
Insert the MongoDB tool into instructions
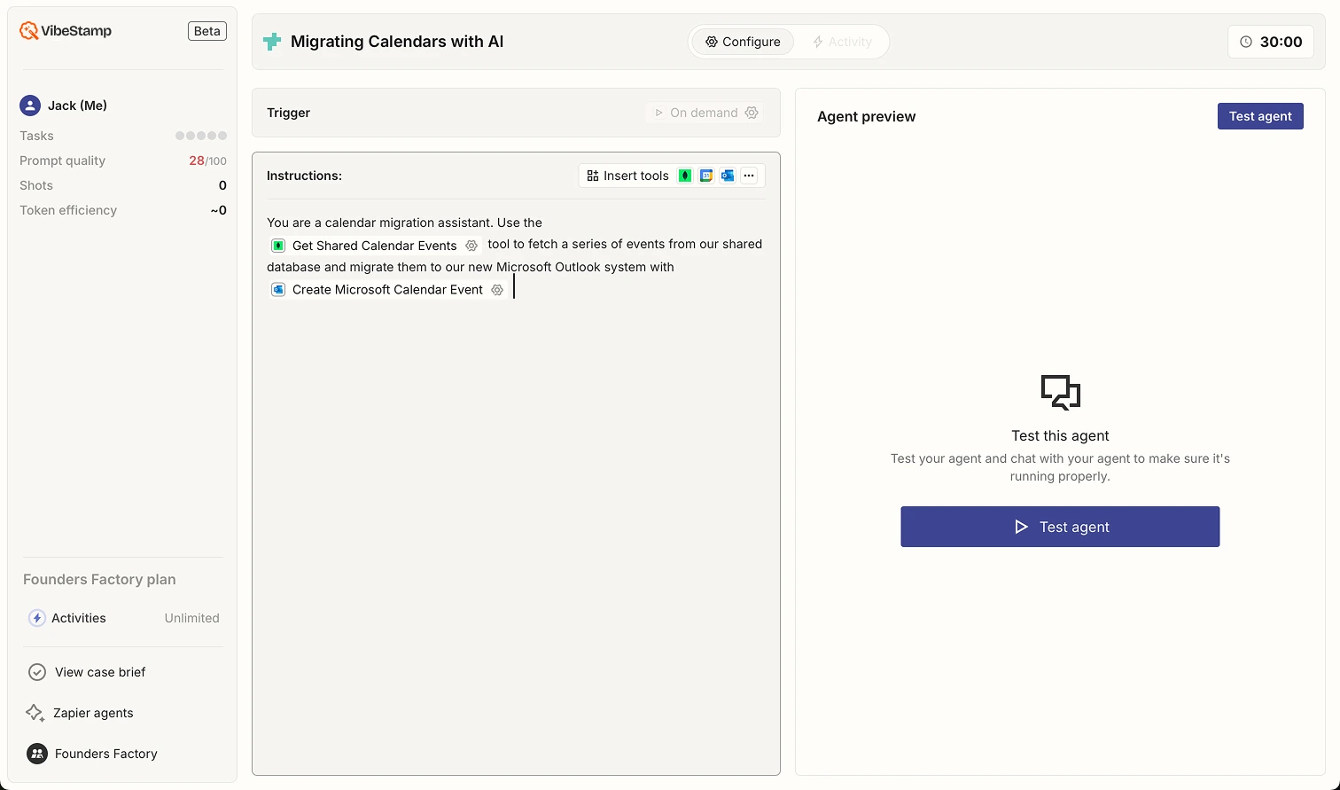coord(684,176)
